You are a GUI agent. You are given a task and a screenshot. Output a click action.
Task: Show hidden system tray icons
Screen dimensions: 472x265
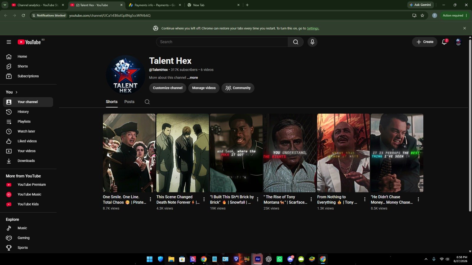tap(426, 259)
